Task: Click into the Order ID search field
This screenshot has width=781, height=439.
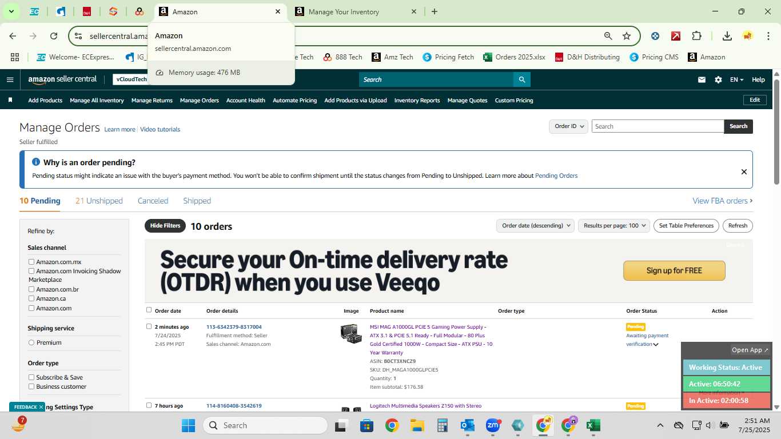Action: click(658, 126)
